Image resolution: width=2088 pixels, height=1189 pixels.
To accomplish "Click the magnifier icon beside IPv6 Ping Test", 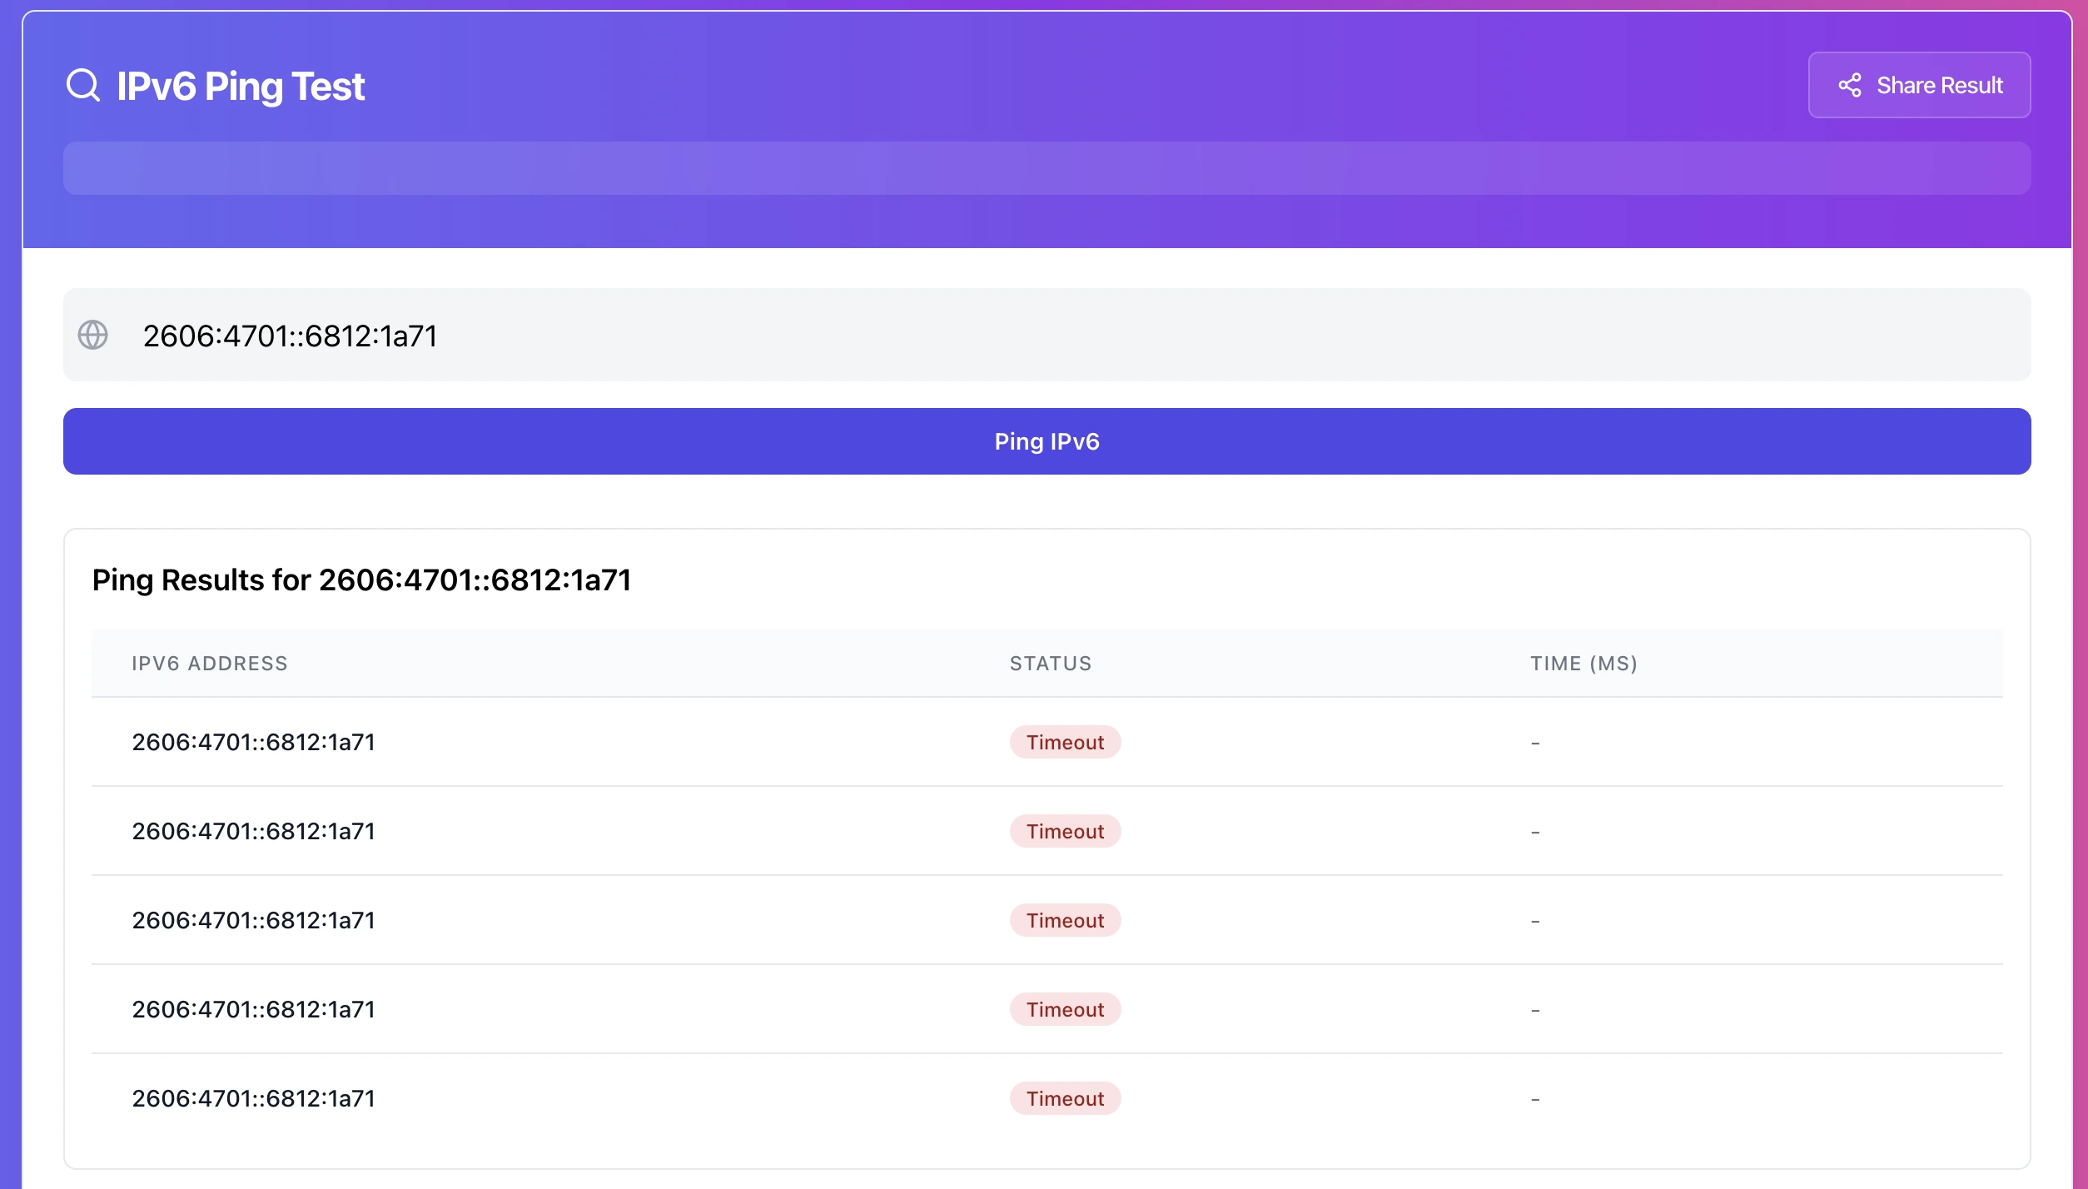I will pyautogui.click(x=83, y=86).
